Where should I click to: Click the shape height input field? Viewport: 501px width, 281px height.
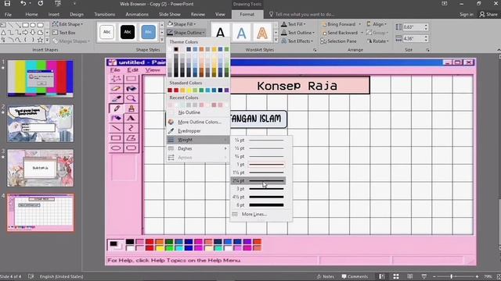click(413, 27)
